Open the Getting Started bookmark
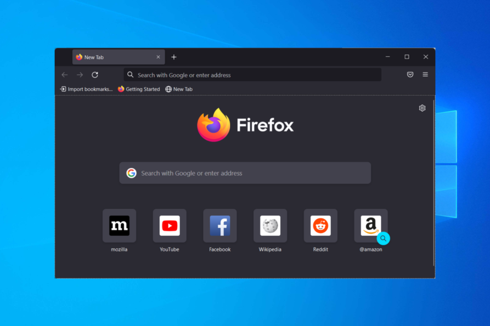Viewport: 490px width, 326px height. click(x=139, y=90)
